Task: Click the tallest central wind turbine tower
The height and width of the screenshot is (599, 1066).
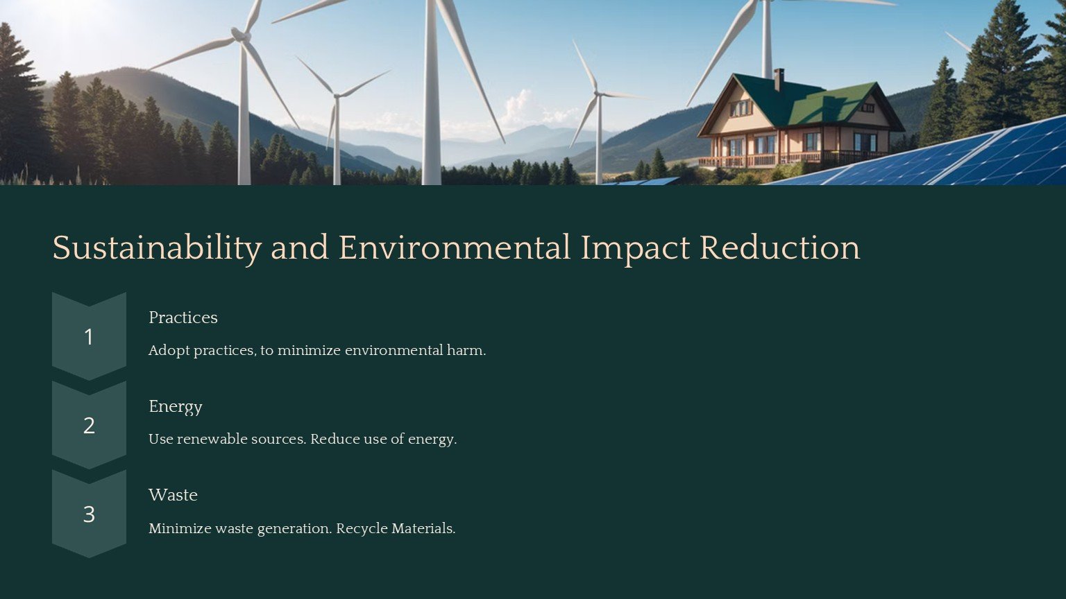Action: pyautogui.click(x=432, y=104)
